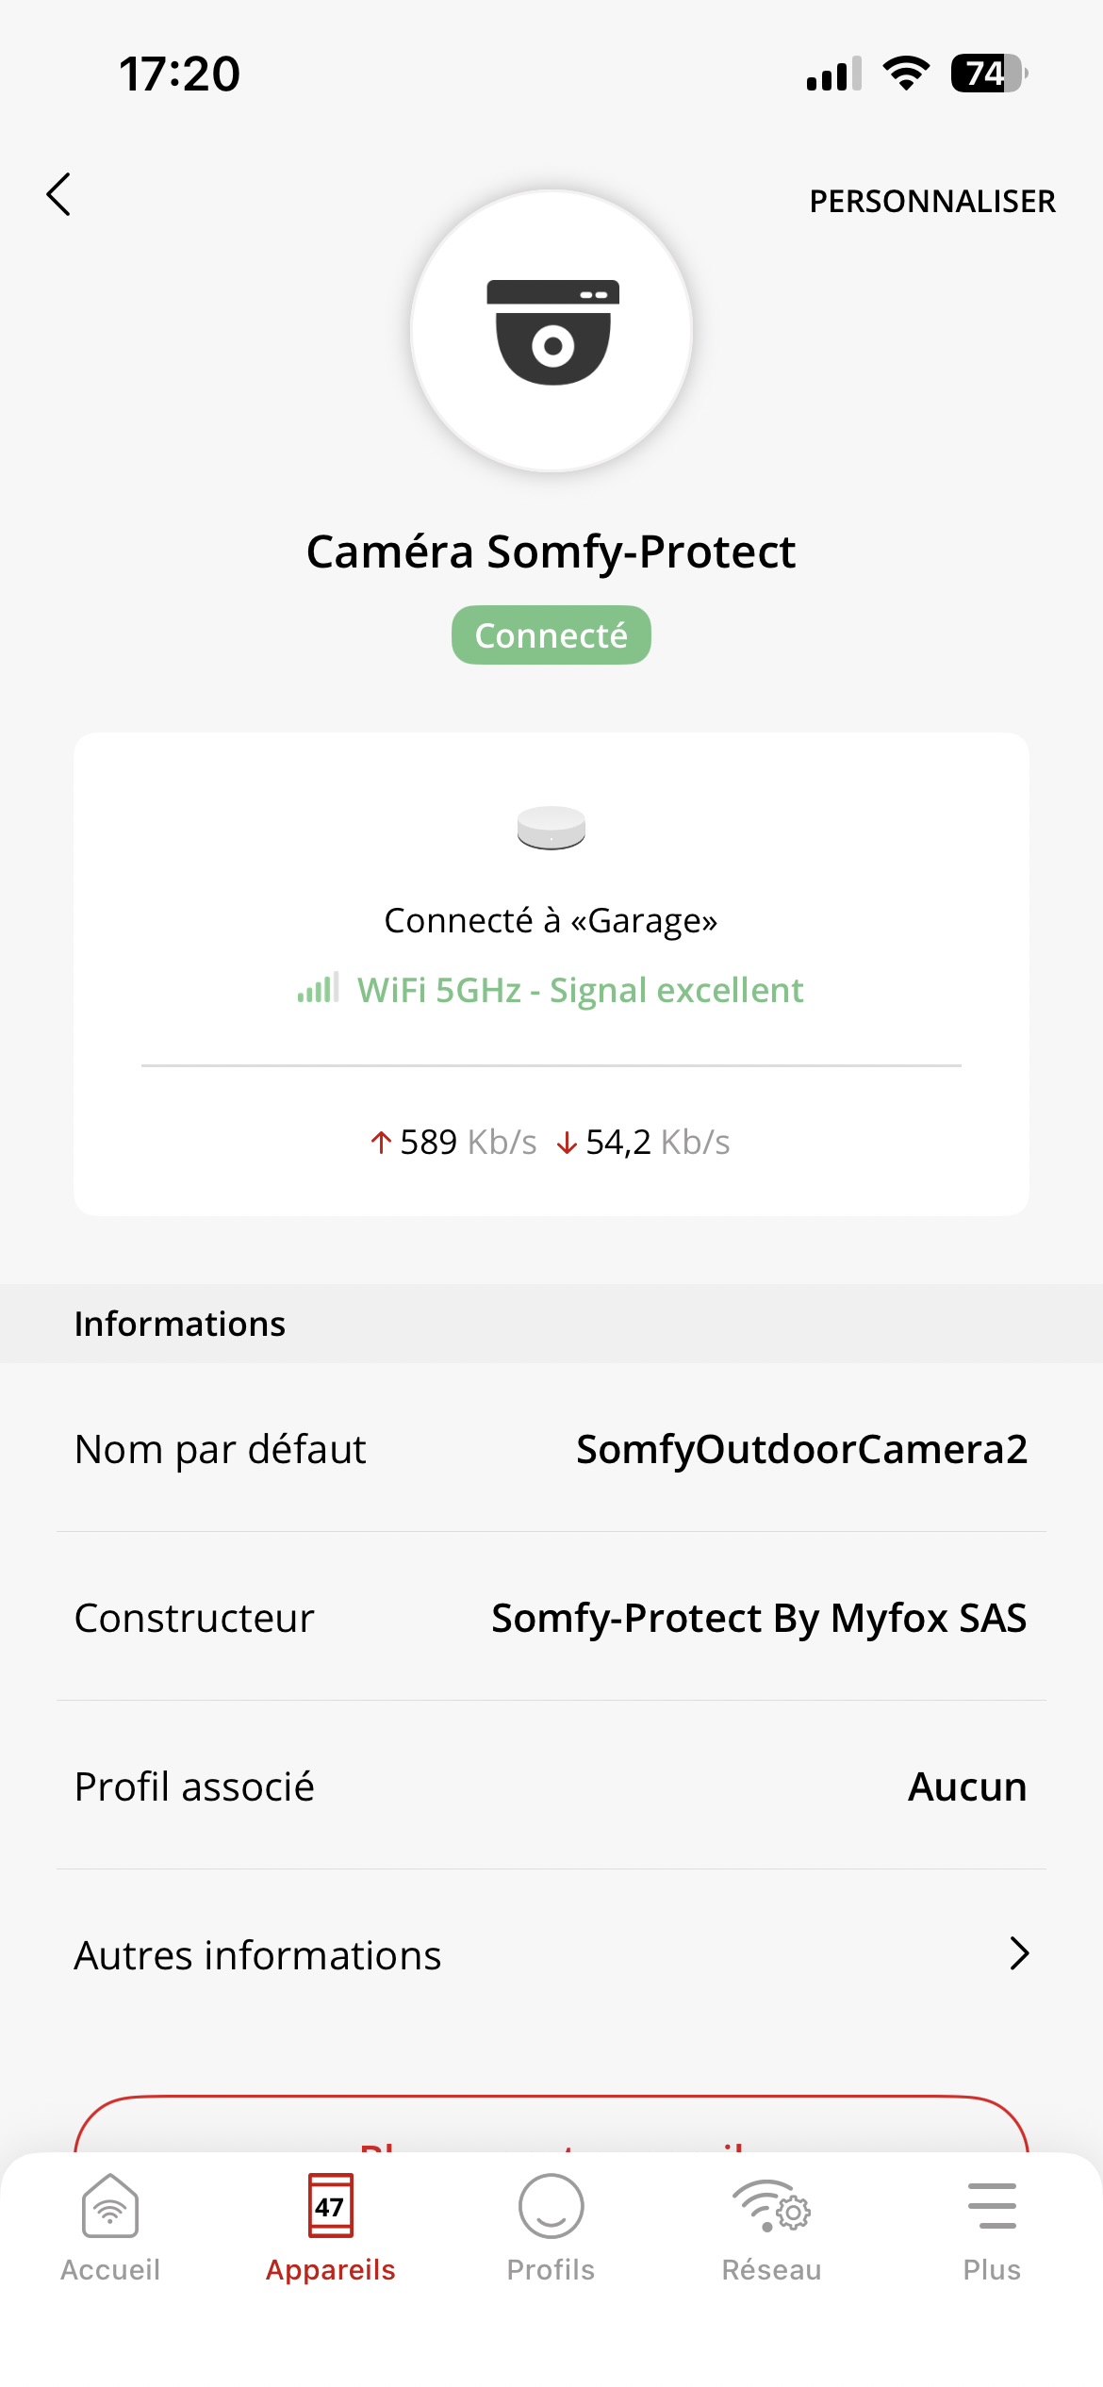Open the Autres informations row
Screen dimensions: 1103x2387
click(551, 1955)
